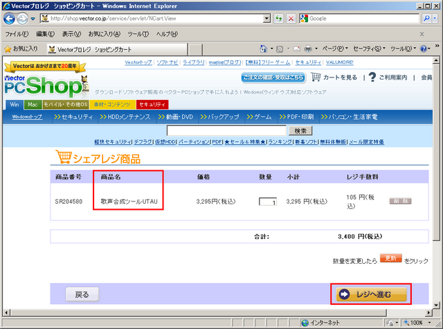Click the address bar URL field
Image resolution: width=443 pixels, height=329 pixels.
tap(152, 19)
